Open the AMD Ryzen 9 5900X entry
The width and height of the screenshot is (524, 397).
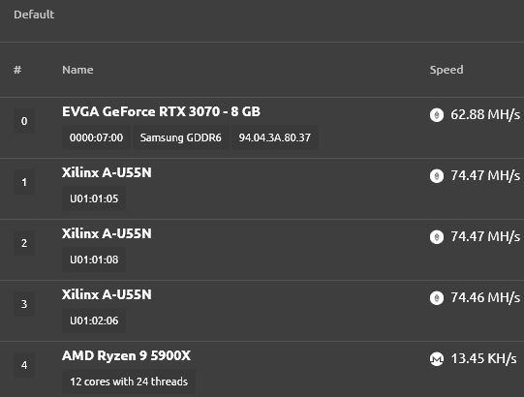point(126,355)
